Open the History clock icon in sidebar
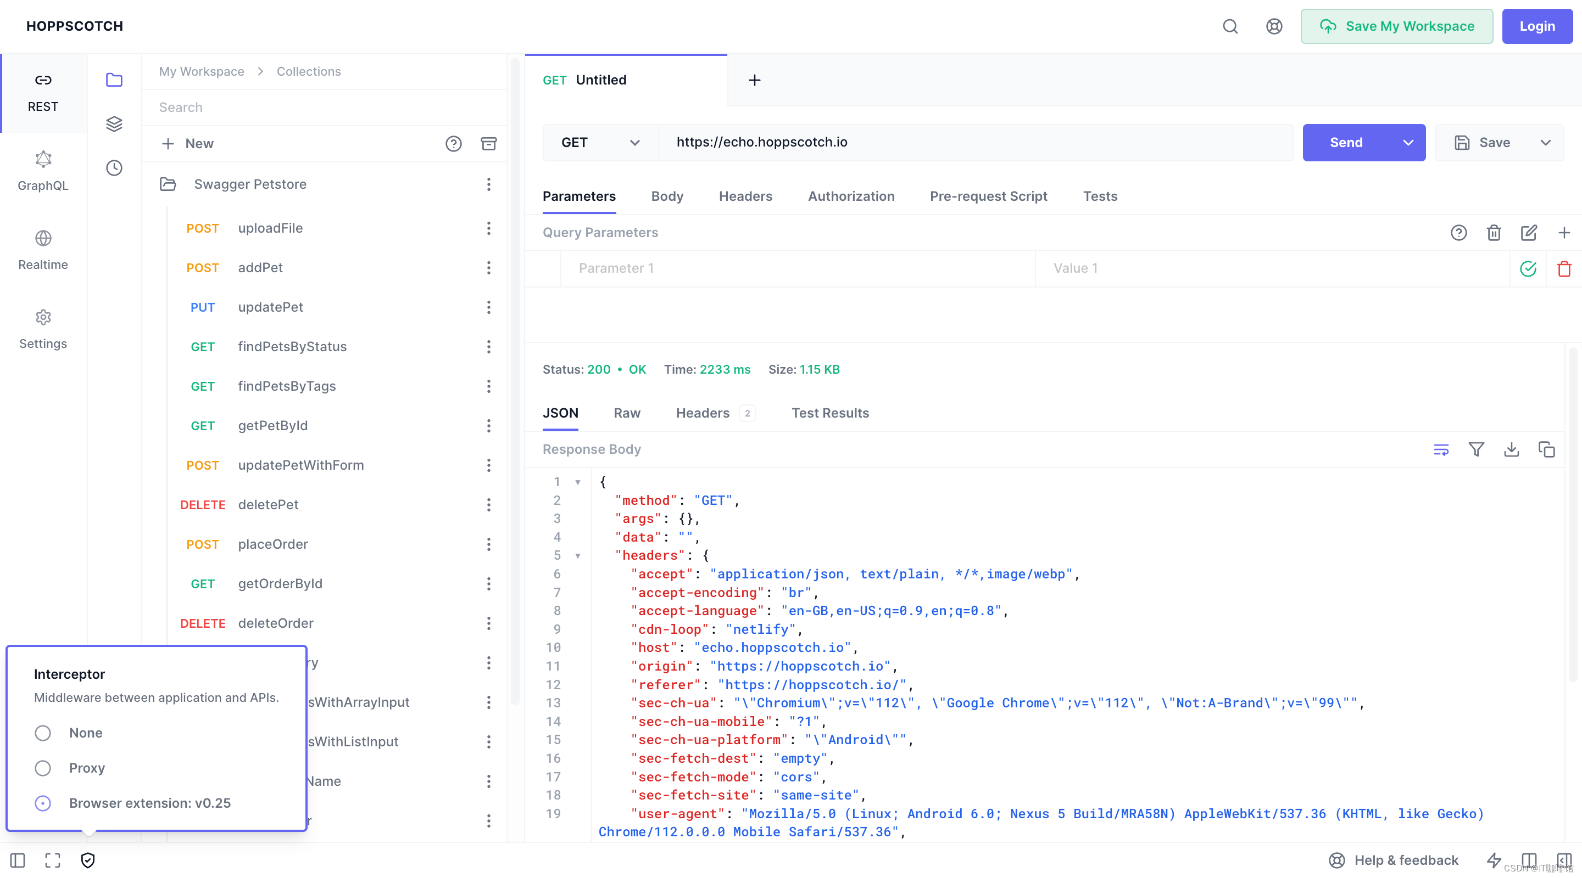The height and width of the screenshot is (878, 1582). (114, 167)
